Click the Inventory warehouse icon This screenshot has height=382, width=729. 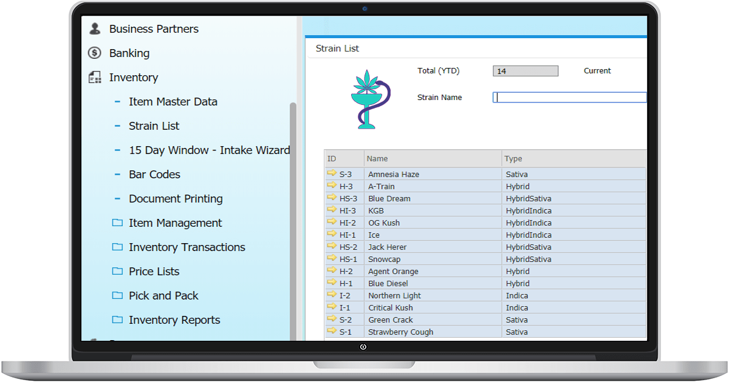pyautogui.click(x=94, y=78)
